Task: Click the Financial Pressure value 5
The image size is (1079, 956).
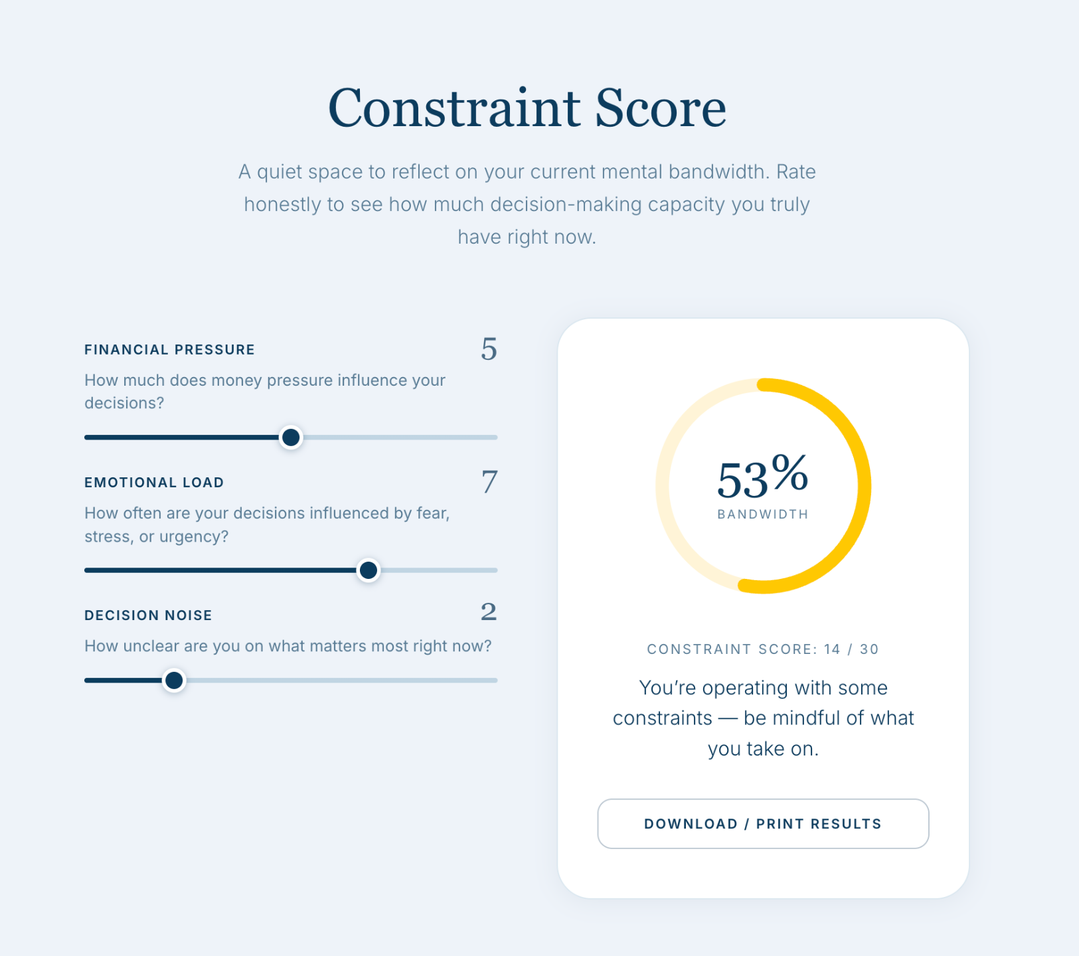Action: point(489,349)
